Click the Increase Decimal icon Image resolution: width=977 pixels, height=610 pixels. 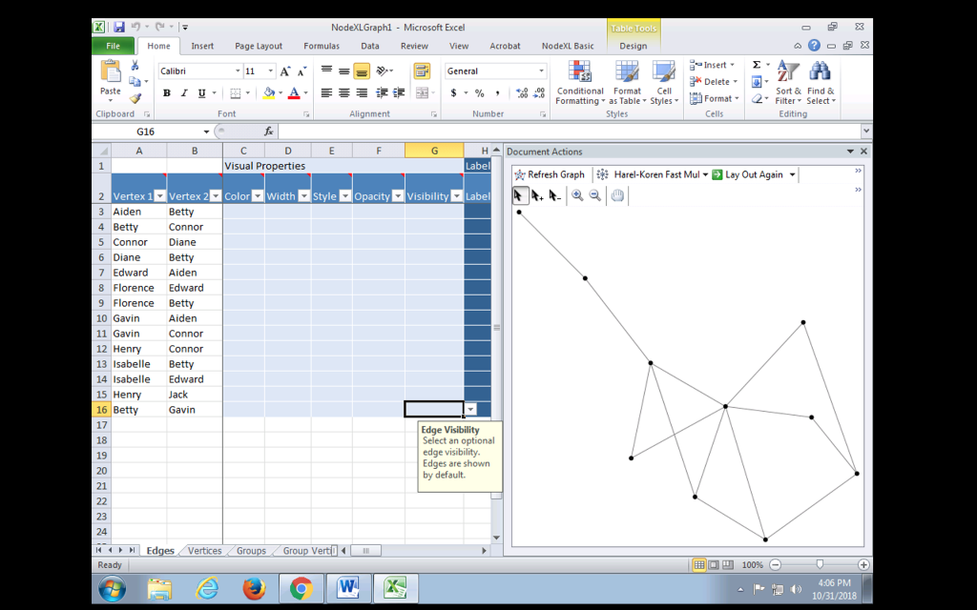tap(522, 92)
